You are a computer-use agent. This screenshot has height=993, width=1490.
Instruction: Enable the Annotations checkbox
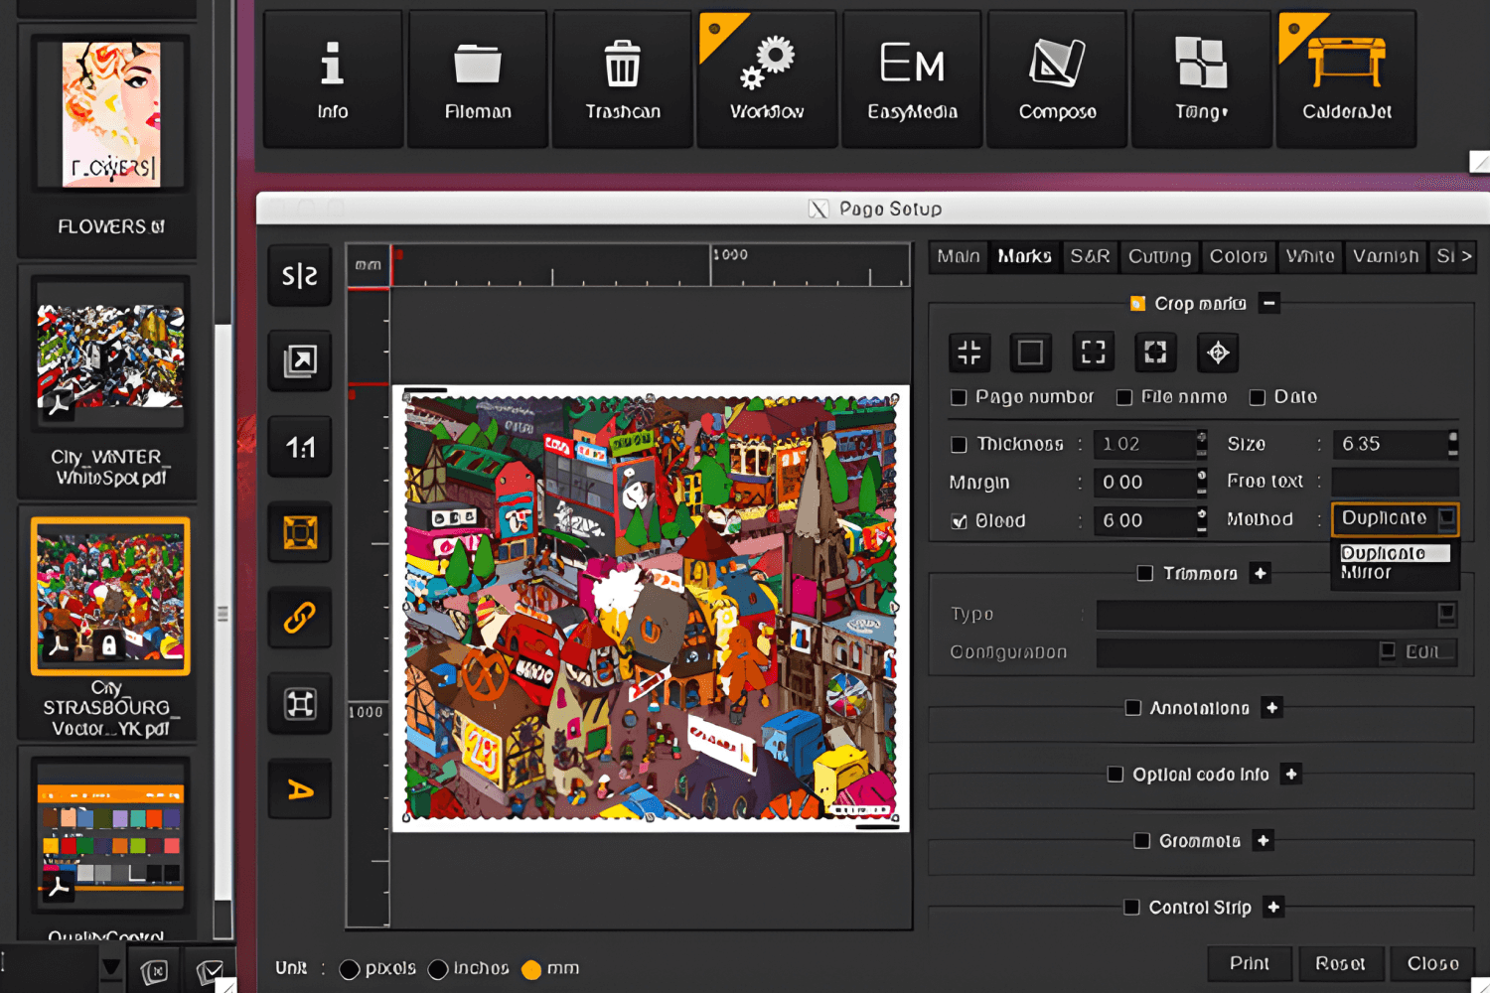pyautogui.click(x=1132, y=707)
